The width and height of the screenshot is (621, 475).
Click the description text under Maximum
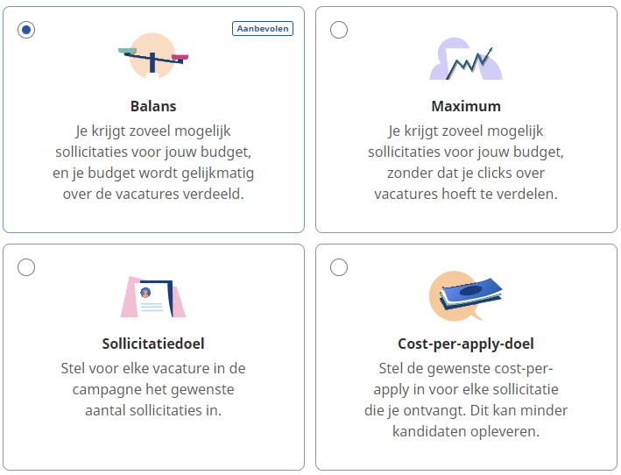(x=466, y=162)
